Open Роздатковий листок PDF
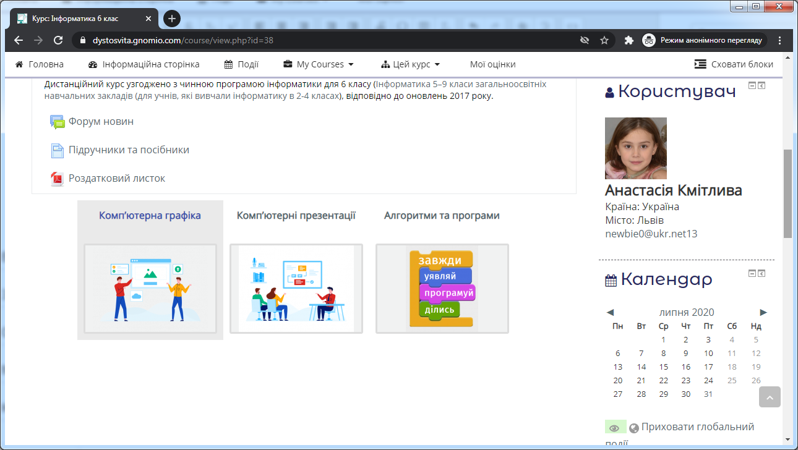This screenshot has height=450, width=798. [117, 178]
